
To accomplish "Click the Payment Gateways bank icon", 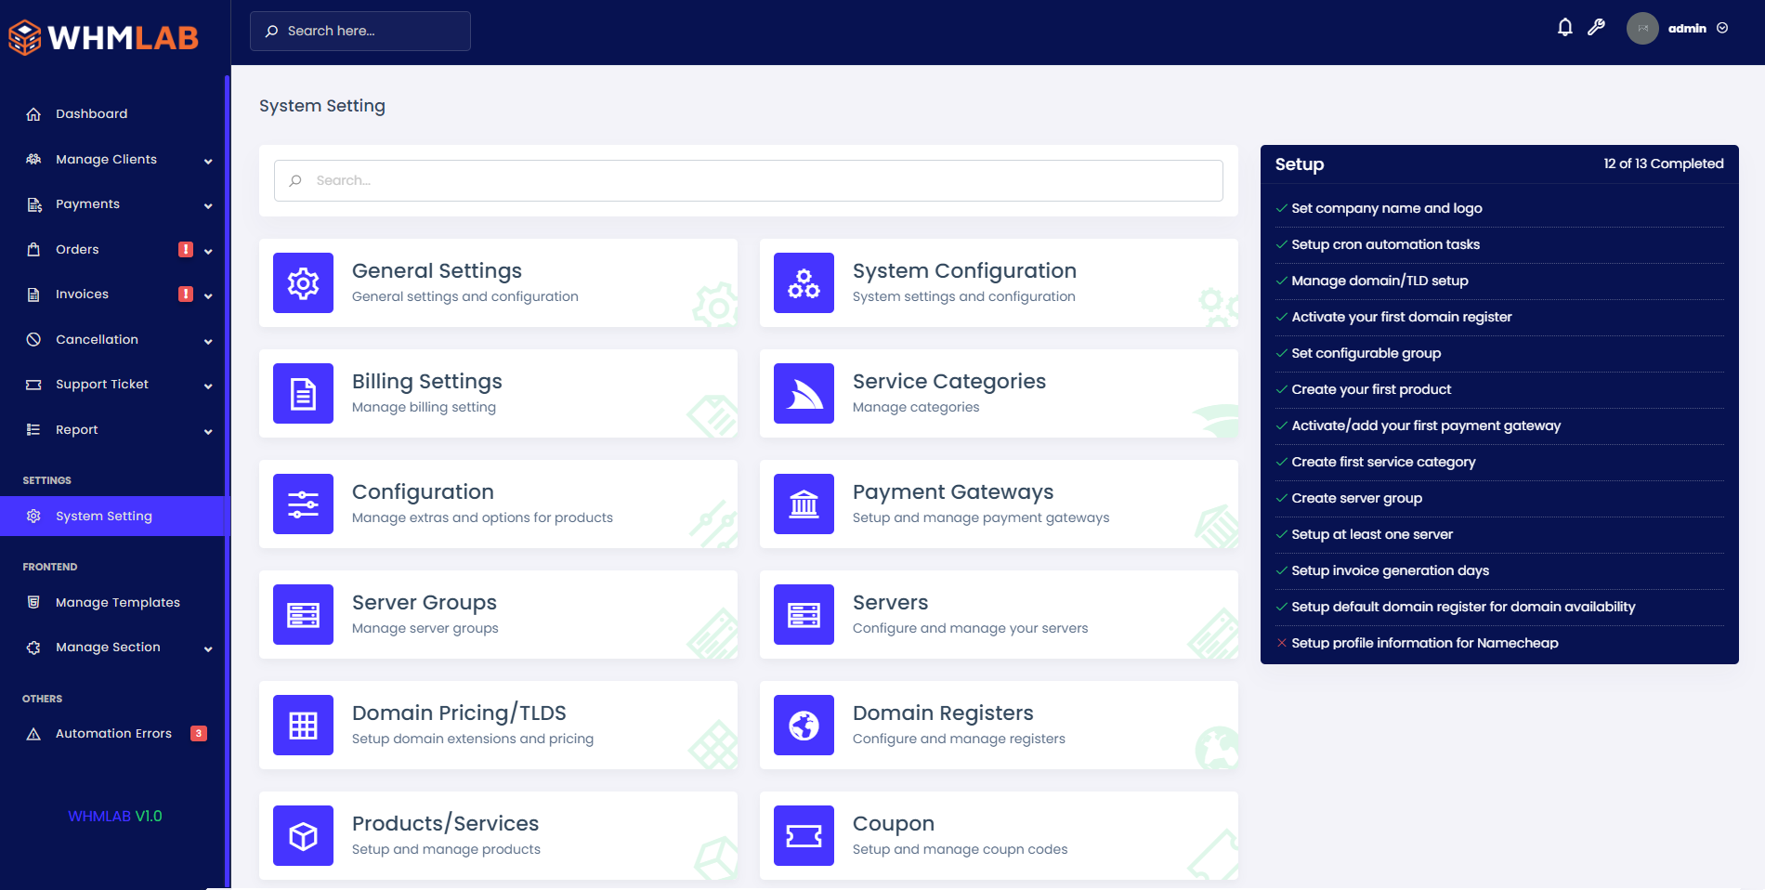I will click(804, 504).
